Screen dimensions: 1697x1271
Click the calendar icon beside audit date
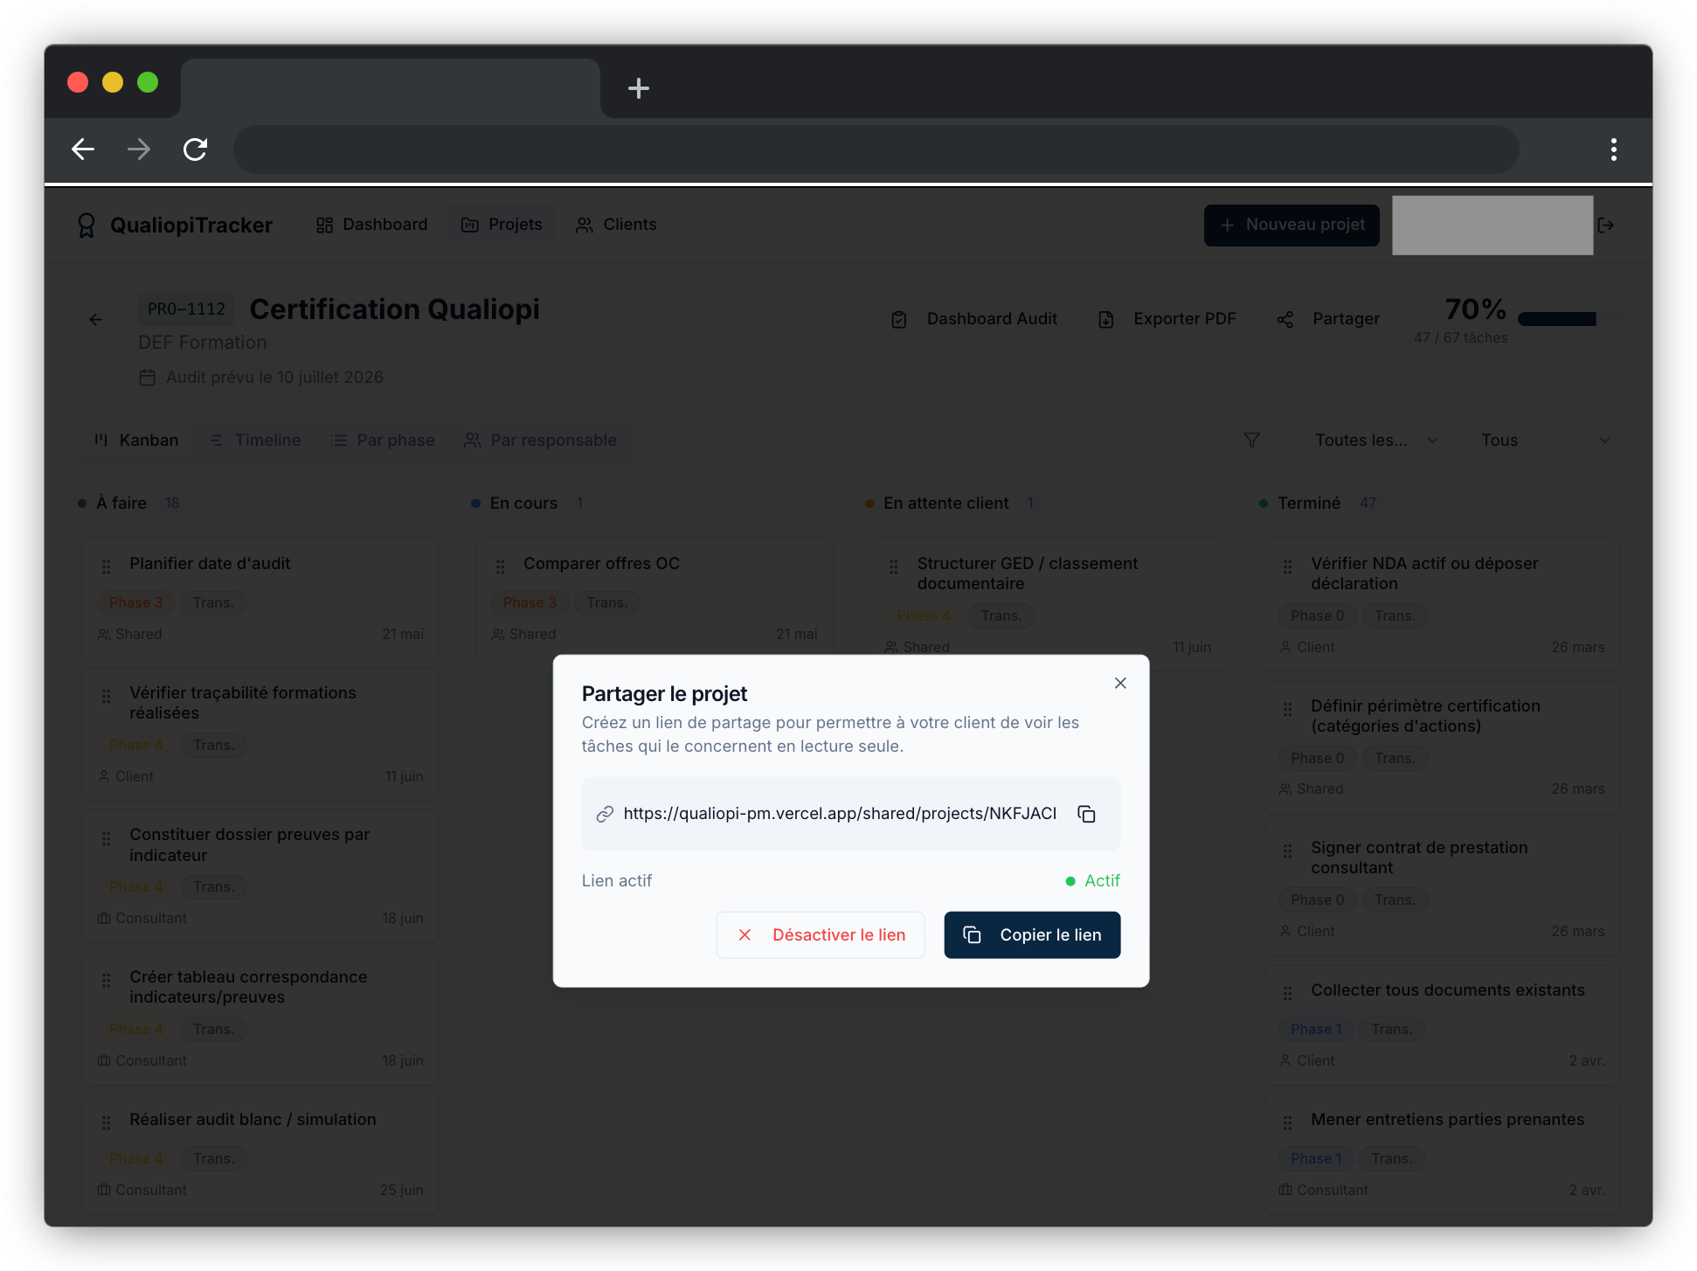pos(148,377)
